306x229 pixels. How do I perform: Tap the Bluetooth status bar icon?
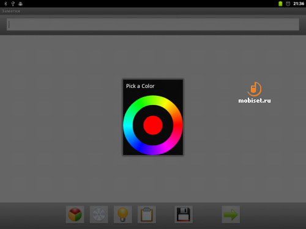point(6,4)
